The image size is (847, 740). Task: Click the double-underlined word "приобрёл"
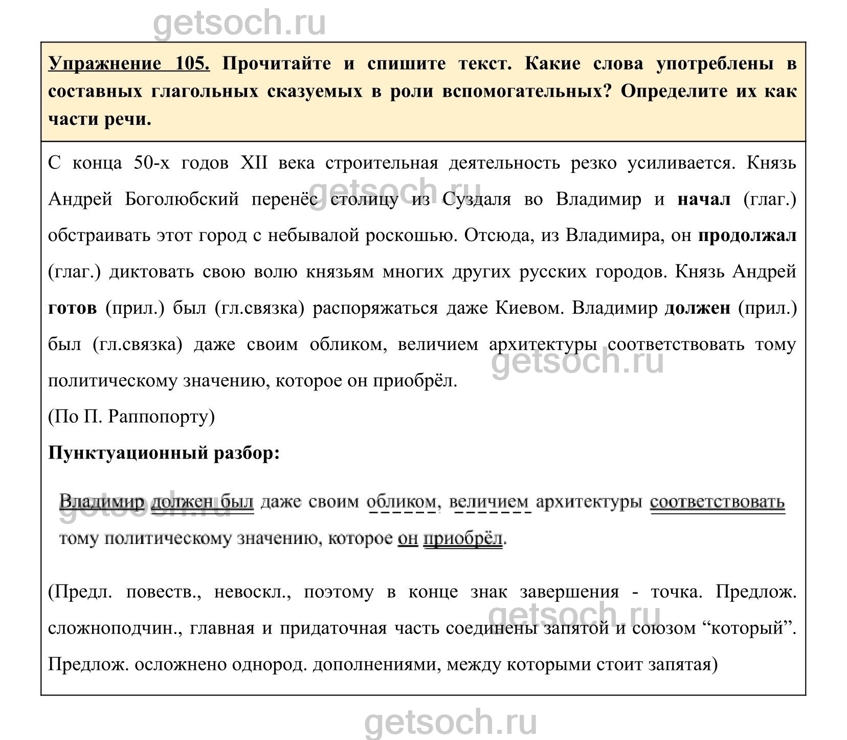[x=463, y=538]
